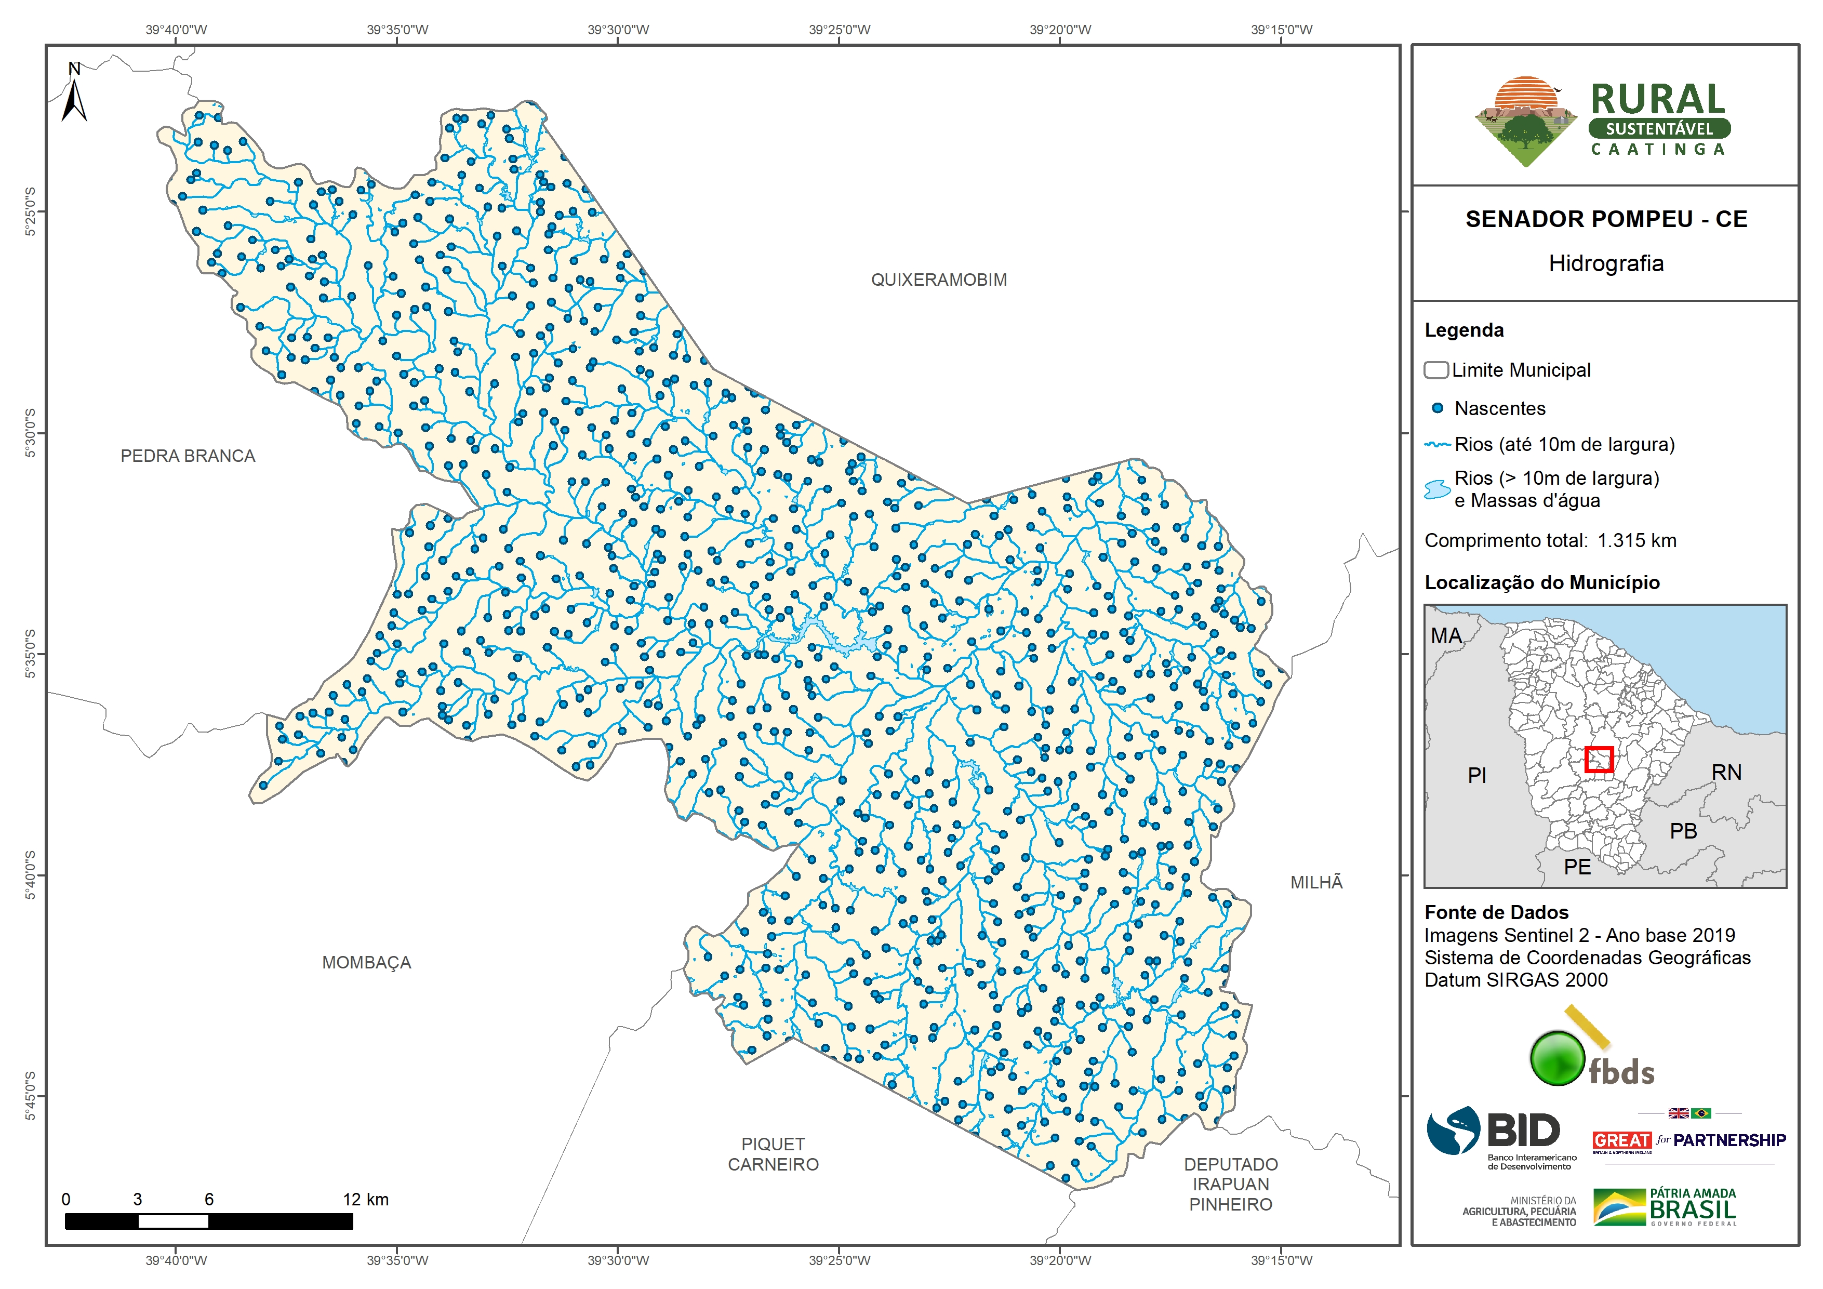
Task: Click the Rios até 10m line symbol
Action: coord(1437,445)
